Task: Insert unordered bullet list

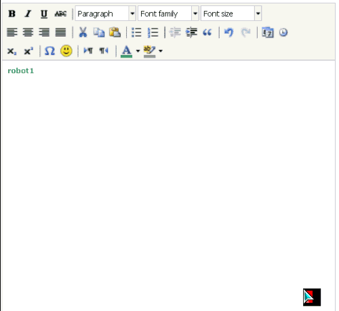Action: tap(136, 33)
